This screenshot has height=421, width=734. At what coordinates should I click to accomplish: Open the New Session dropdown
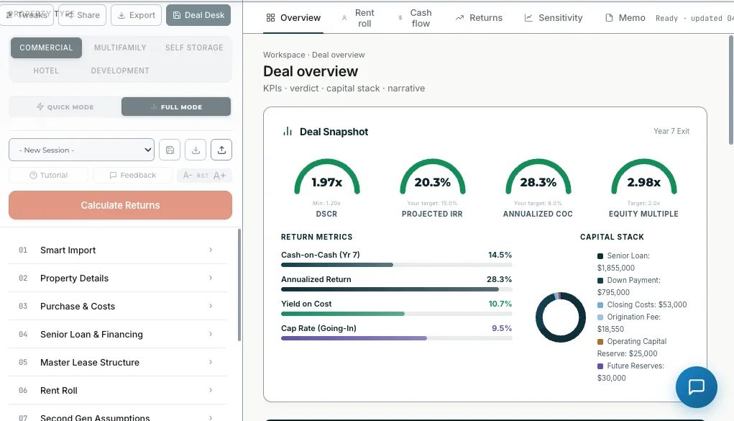pyautogui.click(x=81, y=150)
